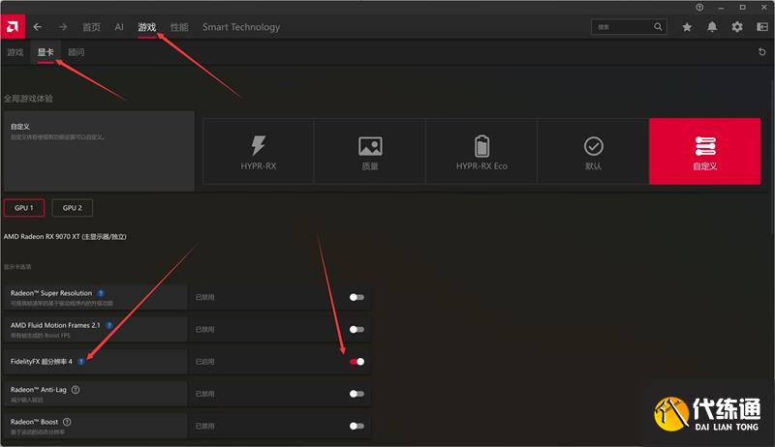
Task: Choose the 默认 default profile
Action: point(593,152)
